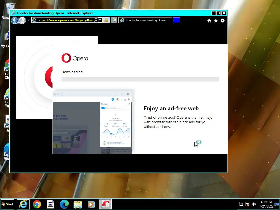This screenshot has height=210, width=280.
Task: Click the ad-blocker browser screenshot thumbnail
Action: point(92,122)
